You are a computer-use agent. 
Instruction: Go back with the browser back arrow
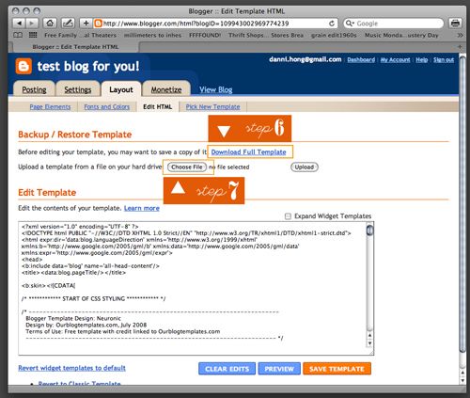pyautogui.click(x=20, y=24)
